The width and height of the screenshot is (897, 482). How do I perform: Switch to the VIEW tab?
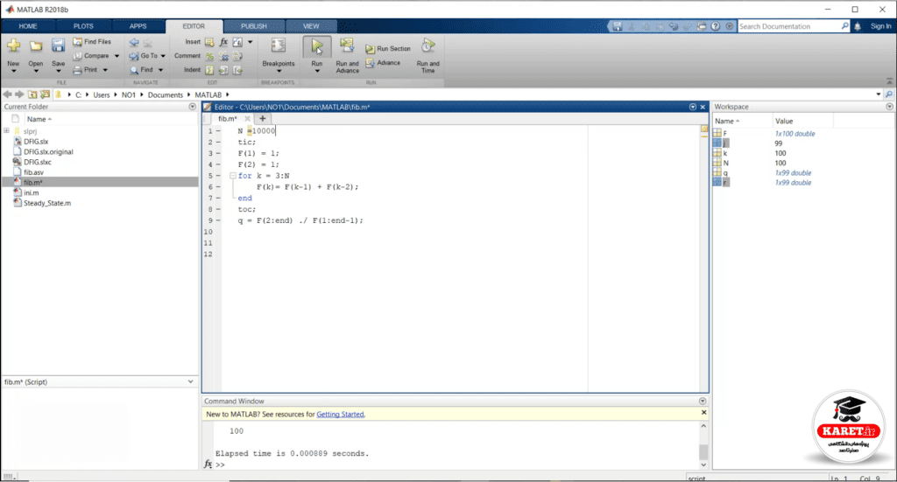click(311, 26)
